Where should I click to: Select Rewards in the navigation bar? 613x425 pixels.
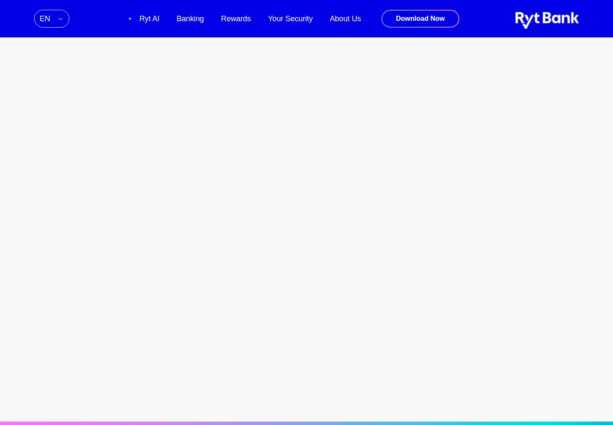[236, 19]
